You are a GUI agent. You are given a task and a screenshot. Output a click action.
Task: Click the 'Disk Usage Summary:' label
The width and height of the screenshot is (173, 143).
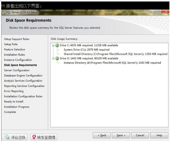pos(64,39)
